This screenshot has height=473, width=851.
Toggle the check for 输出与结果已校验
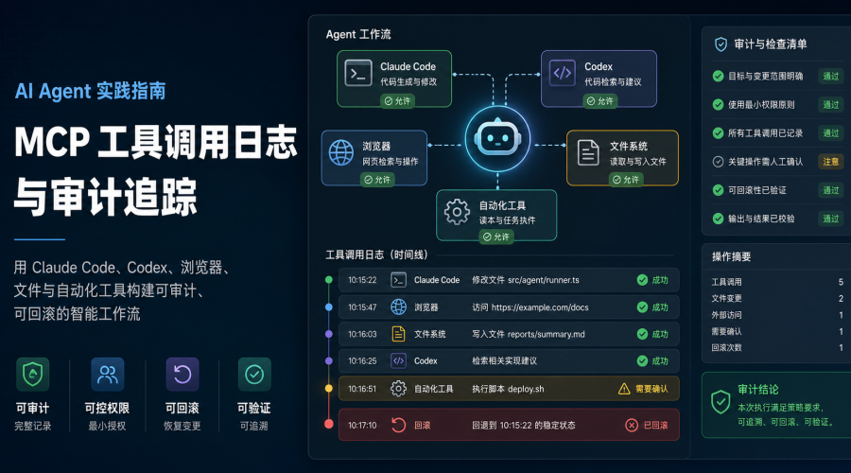[718, 219]
